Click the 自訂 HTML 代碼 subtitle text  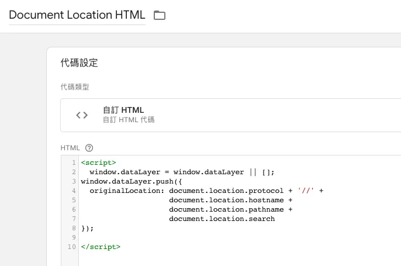tap(129, 120)
